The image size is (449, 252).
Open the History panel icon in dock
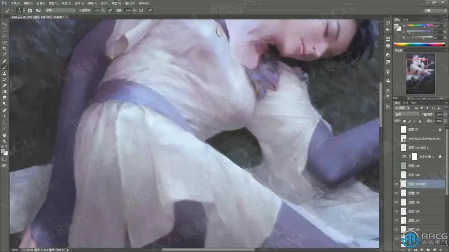click(388, 23)
